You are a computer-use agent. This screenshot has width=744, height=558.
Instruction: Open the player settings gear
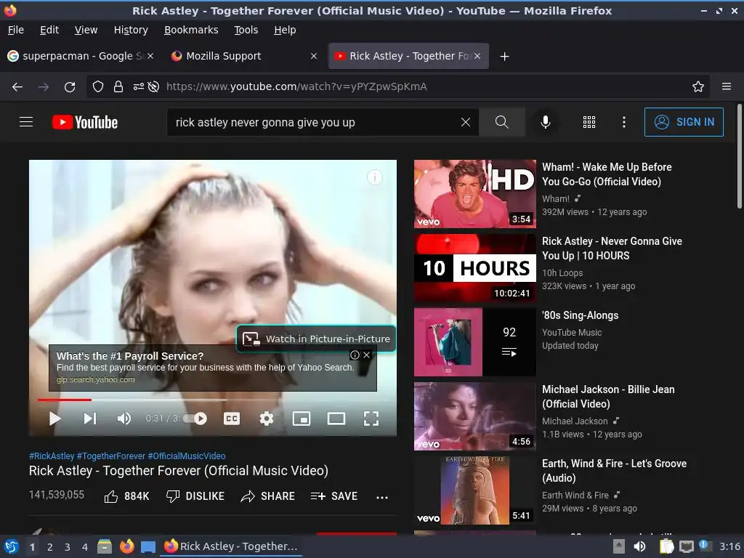coord(267,418)
